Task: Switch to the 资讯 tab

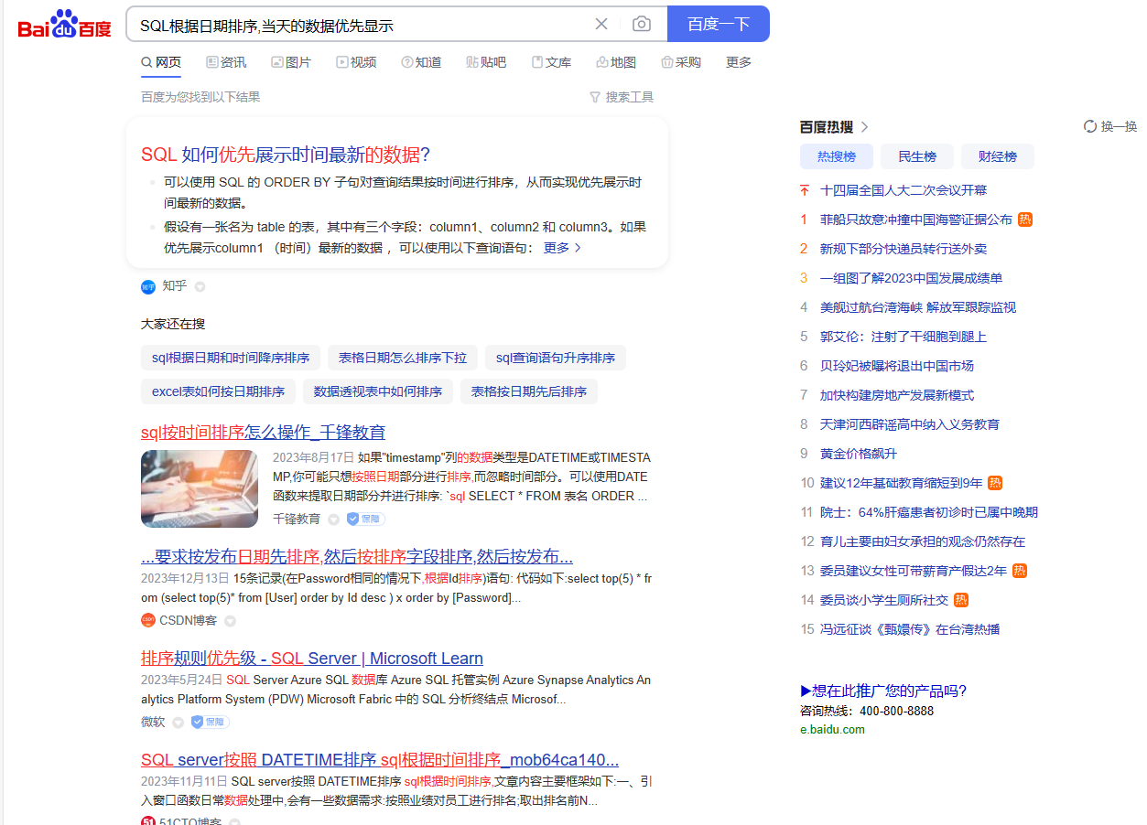Action: click(226, 62)
